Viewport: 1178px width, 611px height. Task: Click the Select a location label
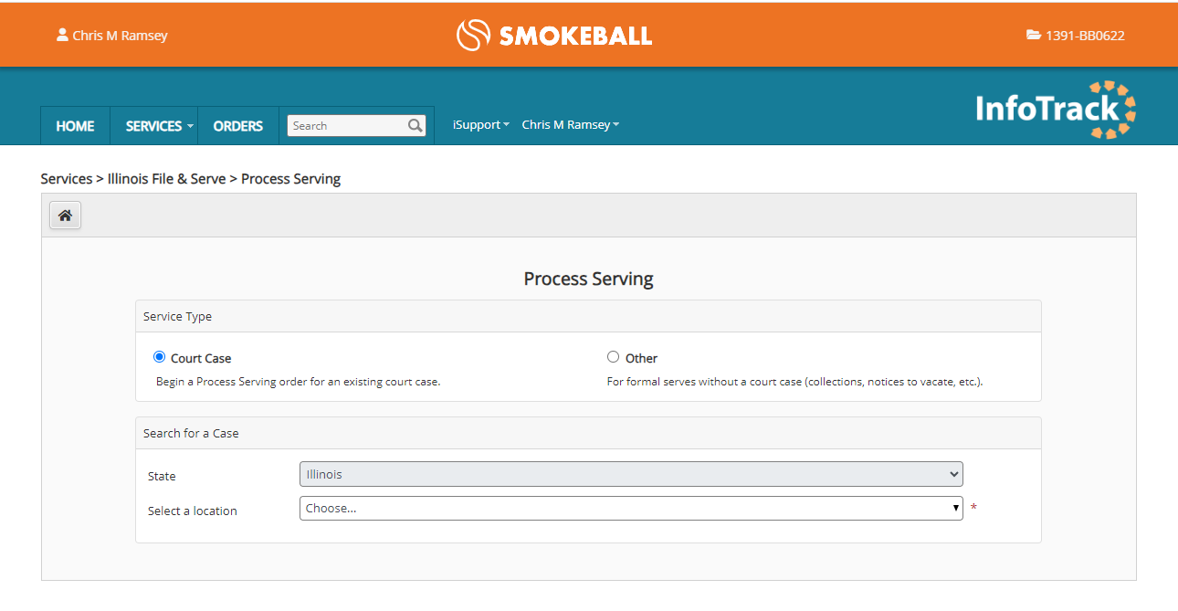[193, 511]
